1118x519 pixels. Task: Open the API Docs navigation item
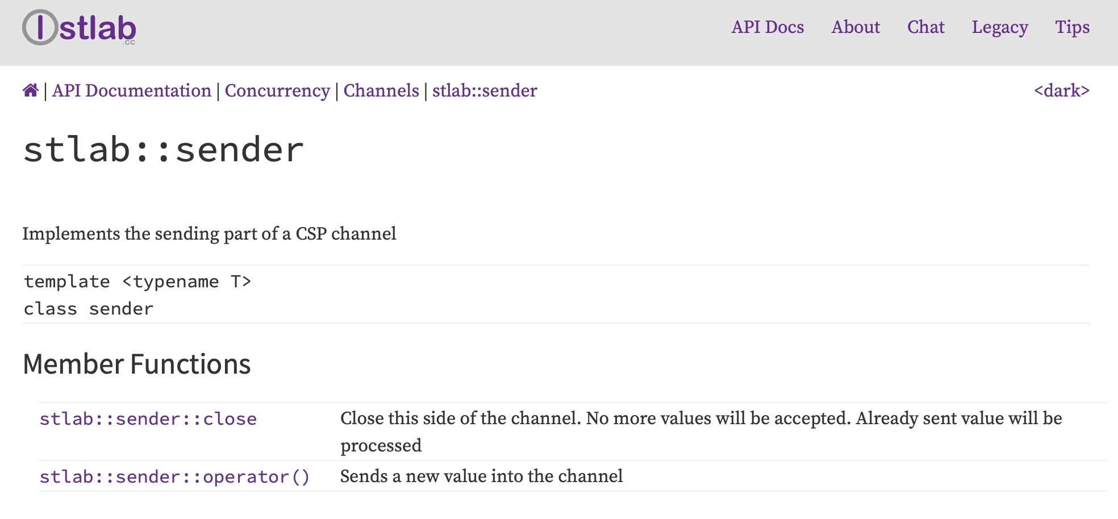point(767,27)
